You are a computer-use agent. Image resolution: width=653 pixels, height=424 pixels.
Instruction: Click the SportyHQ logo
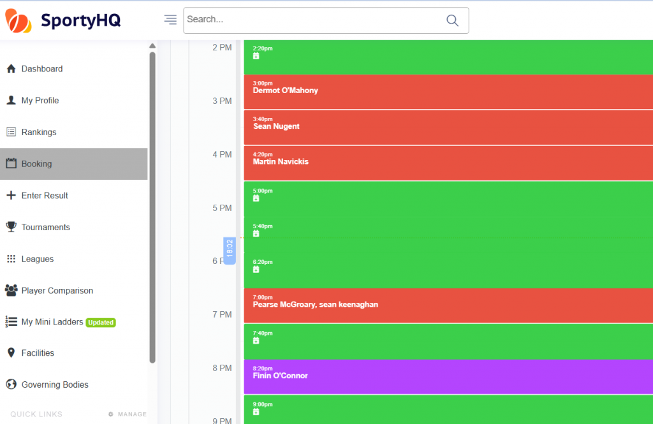[x=62, y=20]
